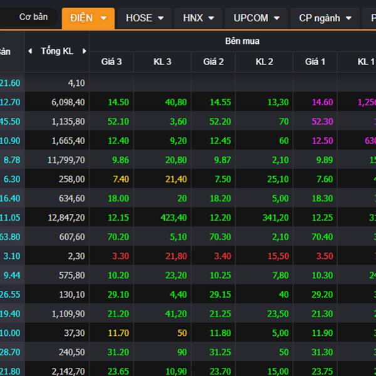Click the yellow volume 21,40
376x376 pixels.
[176, 179]
